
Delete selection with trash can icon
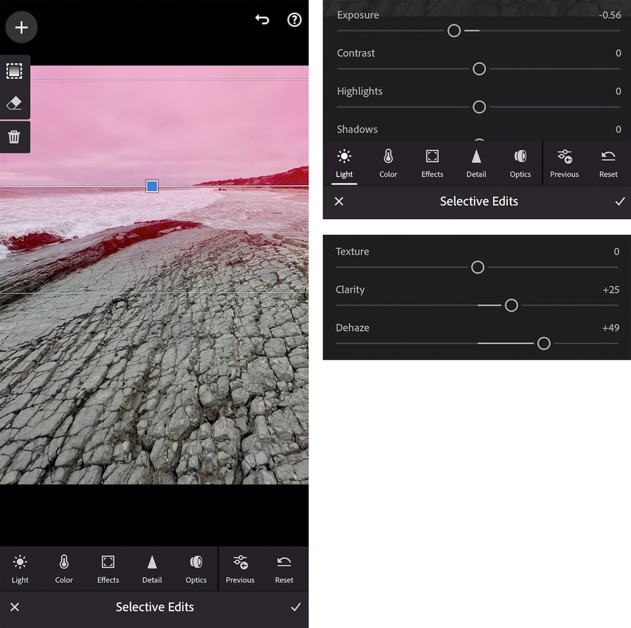click(x=14, y=137)
